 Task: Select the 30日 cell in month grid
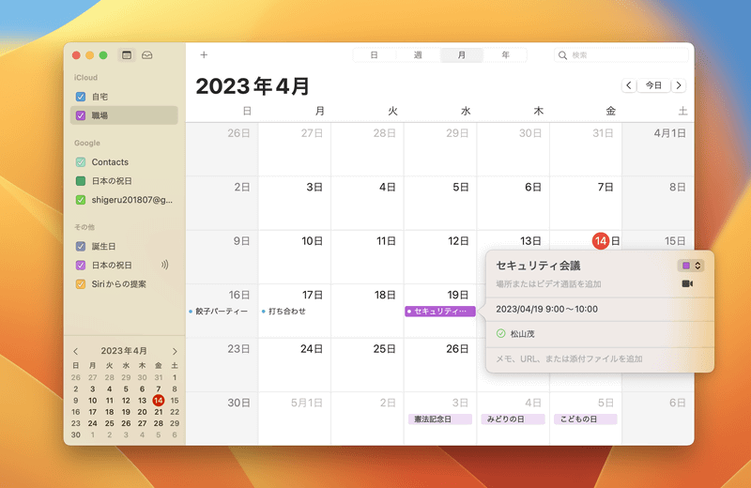222,419
